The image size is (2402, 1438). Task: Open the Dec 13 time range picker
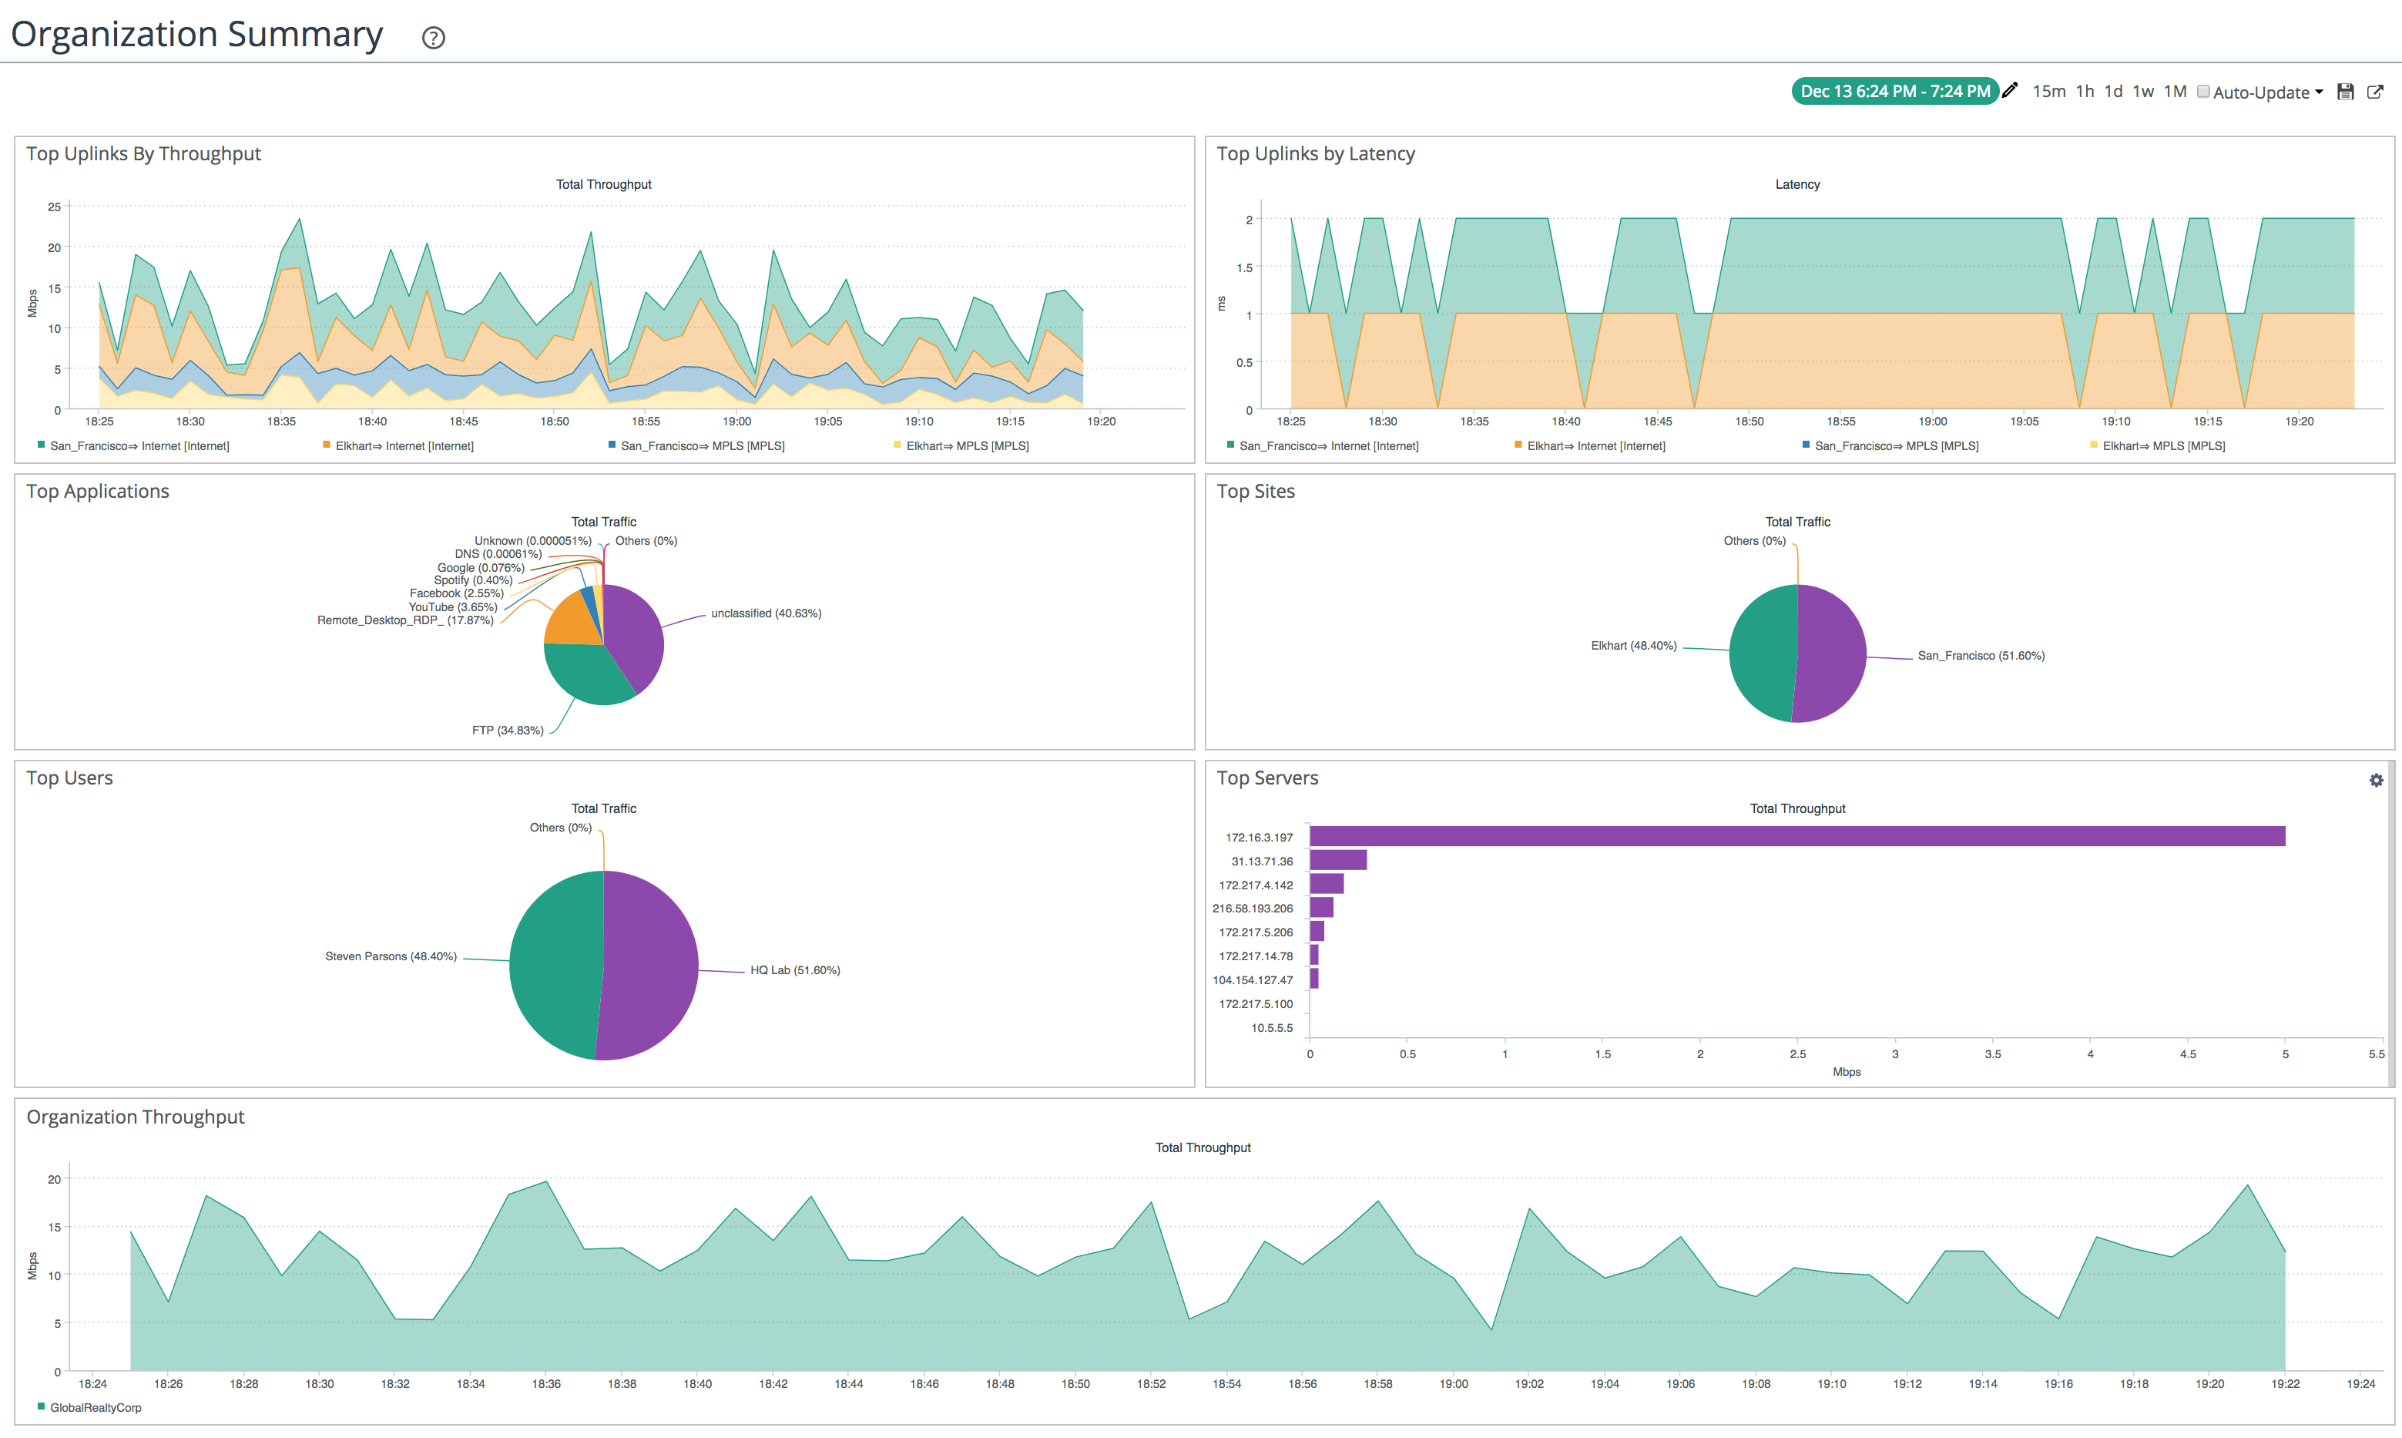pos(1894,91)
